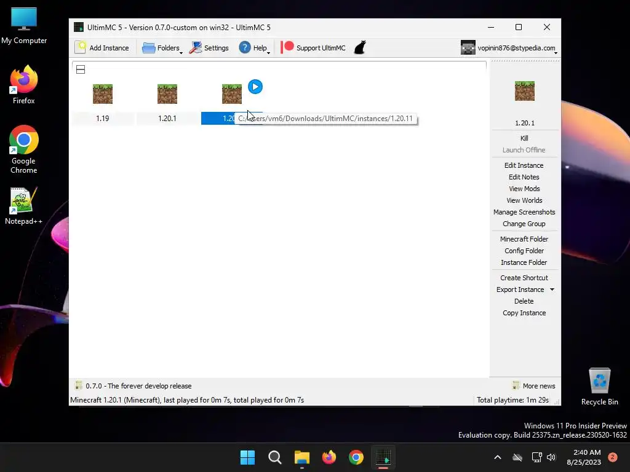Click the 1.19 instance label
Viewport: 630px width, 472px height.
pos(103,119)
